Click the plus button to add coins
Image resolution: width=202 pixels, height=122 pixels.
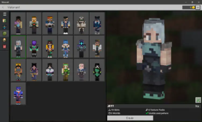198,7
